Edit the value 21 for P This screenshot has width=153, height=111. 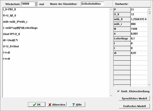pyautogui.click(x=139, y=10)
